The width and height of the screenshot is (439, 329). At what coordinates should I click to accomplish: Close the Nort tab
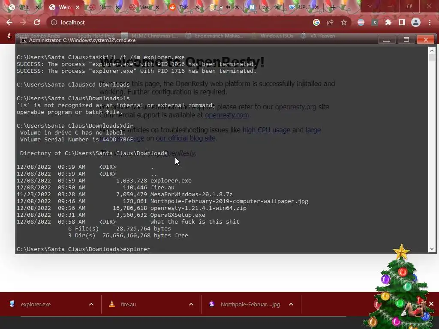click(117, 7)
